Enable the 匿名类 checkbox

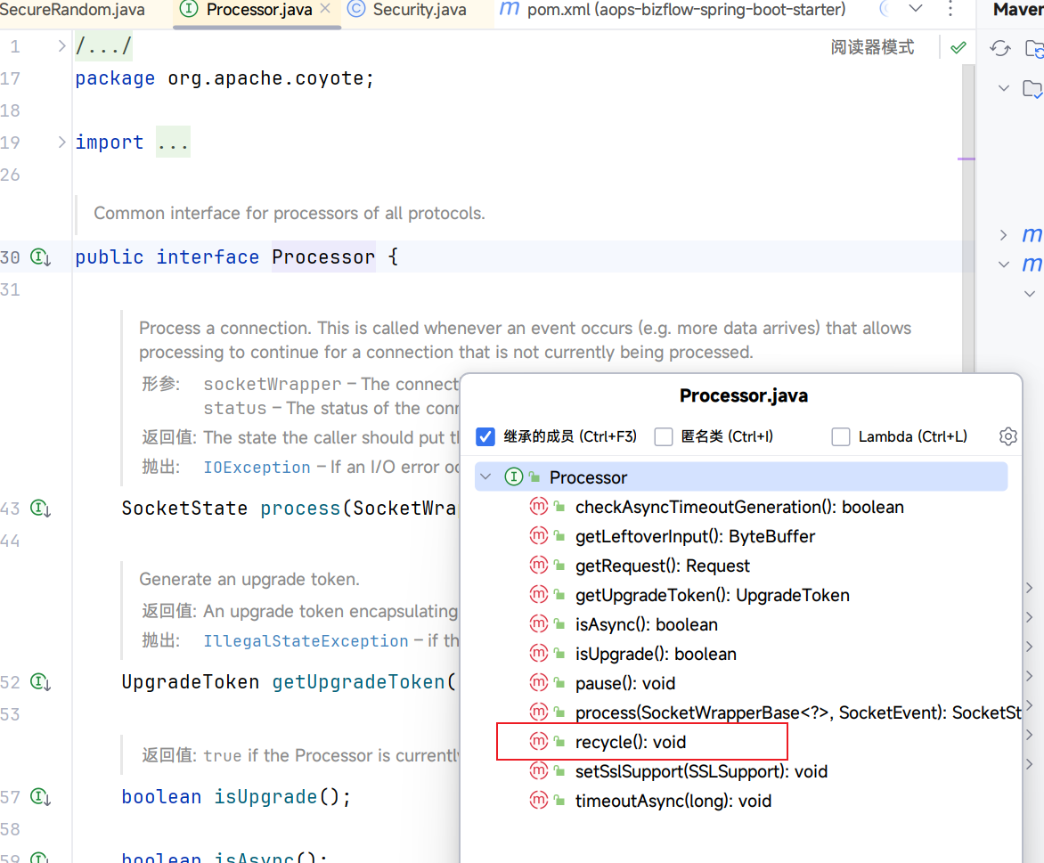coord(663,436)
